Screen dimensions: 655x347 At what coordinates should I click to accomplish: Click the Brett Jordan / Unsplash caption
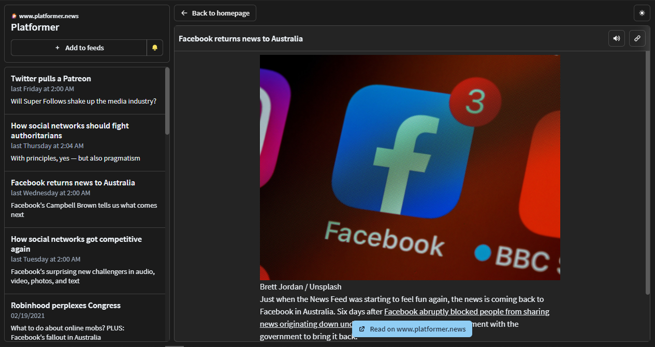301,287
